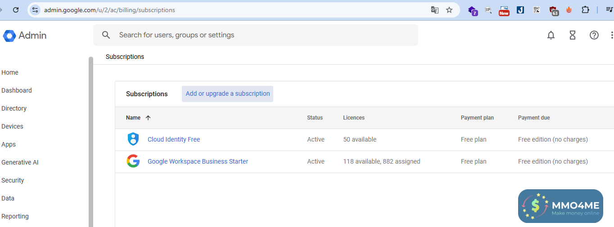Click the notifications bell icon
Viewport: 614px width, 227px height.
pos(551,35)
